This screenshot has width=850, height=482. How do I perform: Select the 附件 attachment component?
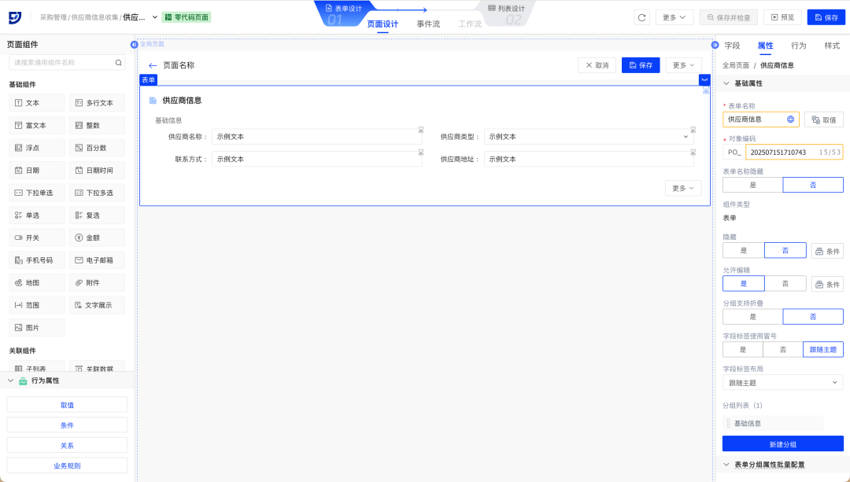pyautogui.click(x=97, y=282)
